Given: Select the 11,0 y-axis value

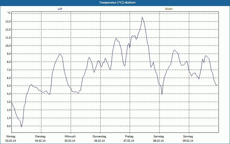Looking at the screenshot, I should tap(8, 38).
